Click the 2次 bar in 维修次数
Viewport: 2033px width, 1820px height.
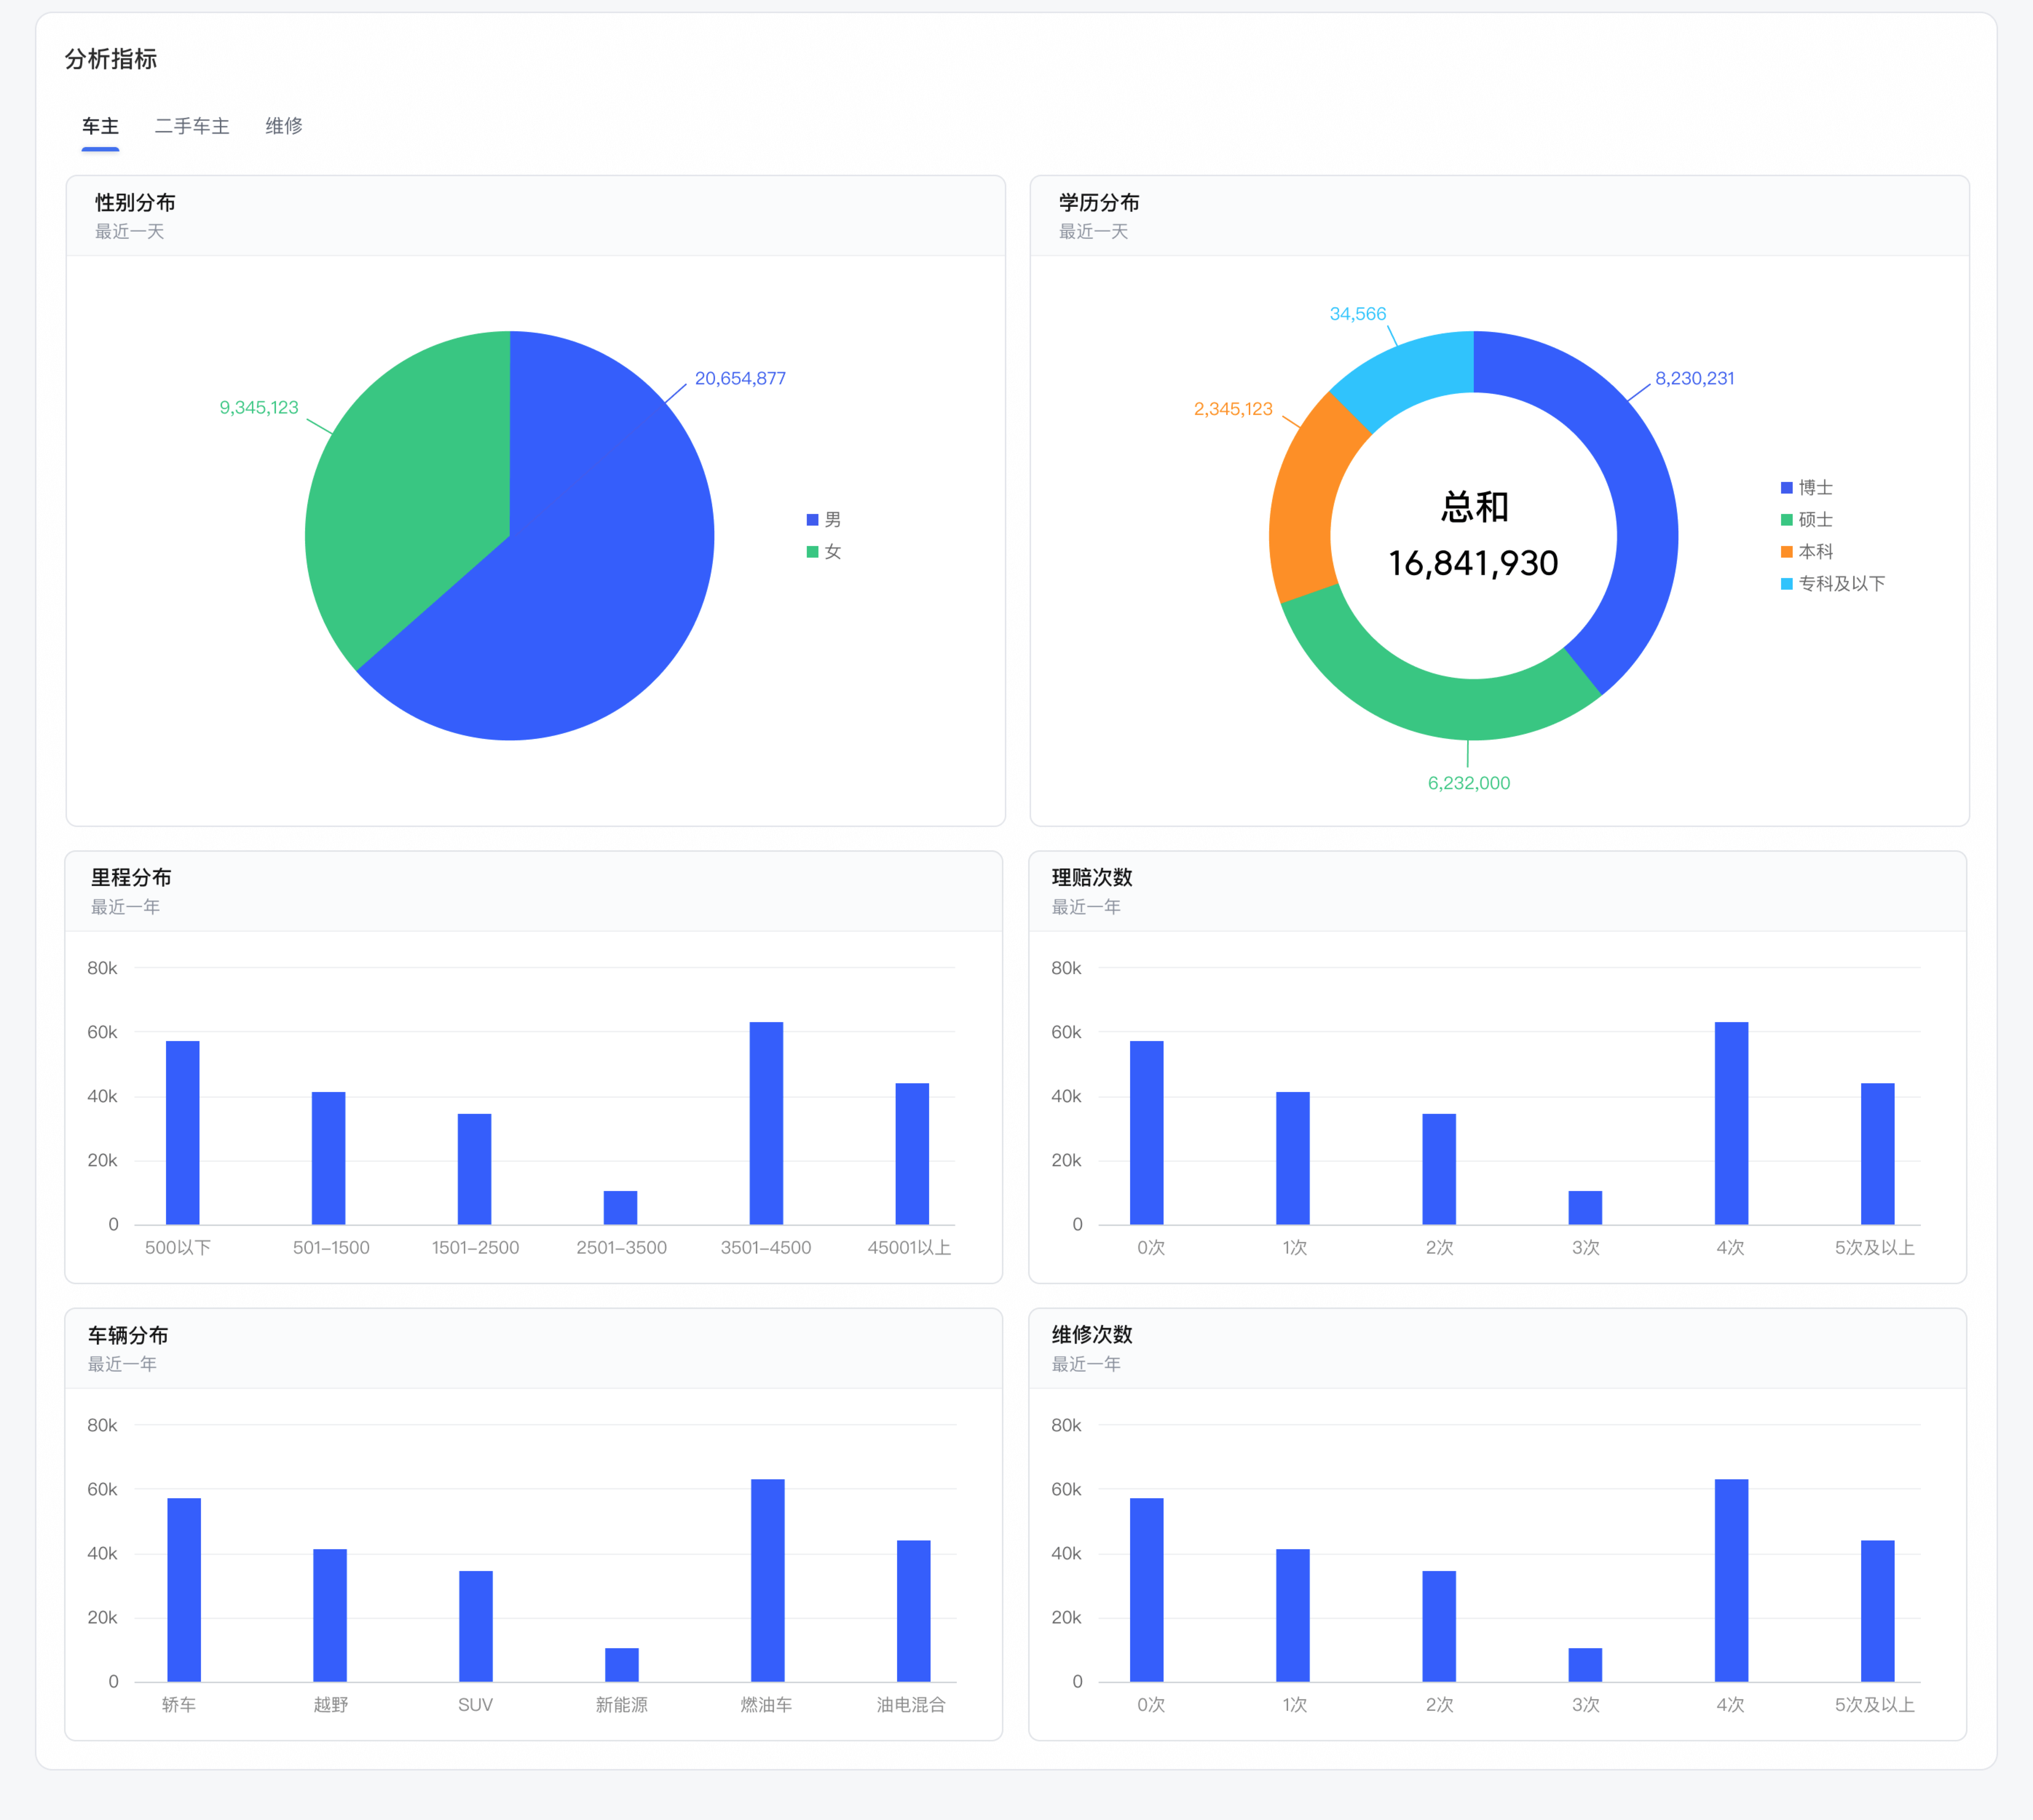tap(1439, 1626)
